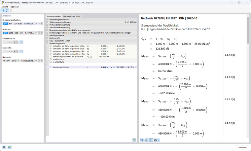Image resolution: width=251 pixels, height=151 pixels.
Task: Expand the Bodenprofil node
Action: tap(47, 38)
